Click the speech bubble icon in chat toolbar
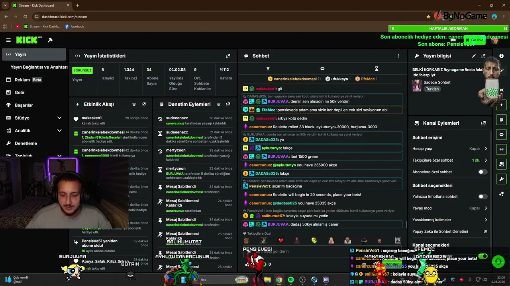This screenshot has width=510, height=286. coord(322,69)
